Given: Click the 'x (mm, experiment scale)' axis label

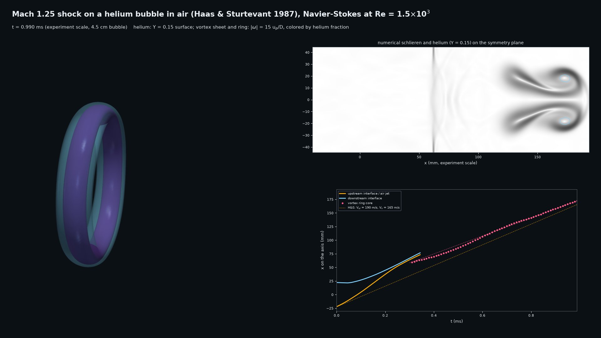Looking at the screenshot, I should (x=450, y=163).
